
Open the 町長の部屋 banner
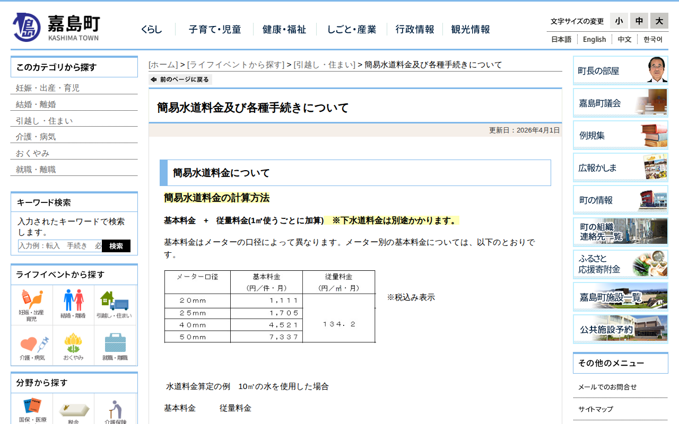click(x=621, y=70)
